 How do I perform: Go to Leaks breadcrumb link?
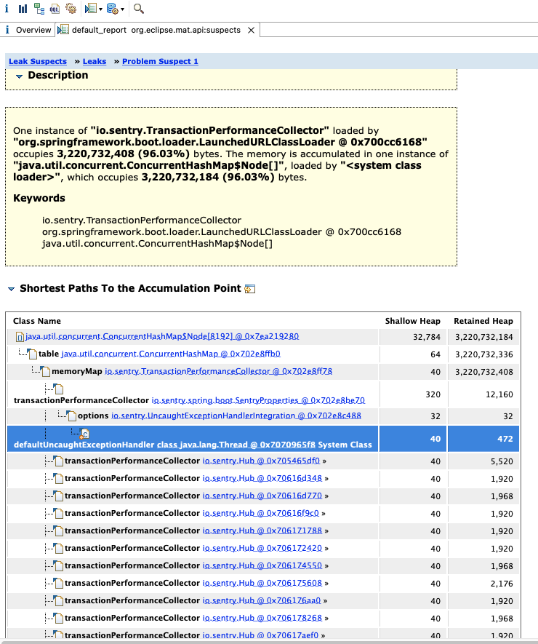point(95,61)
